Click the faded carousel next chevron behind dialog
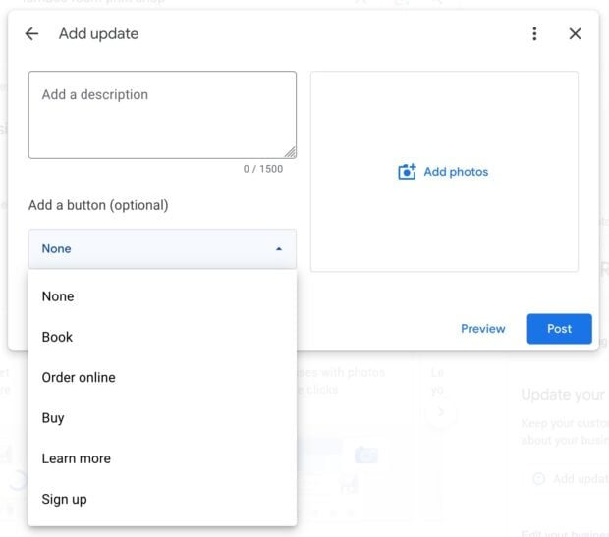This screenshot has height=537, width=609. pos(441,412)
